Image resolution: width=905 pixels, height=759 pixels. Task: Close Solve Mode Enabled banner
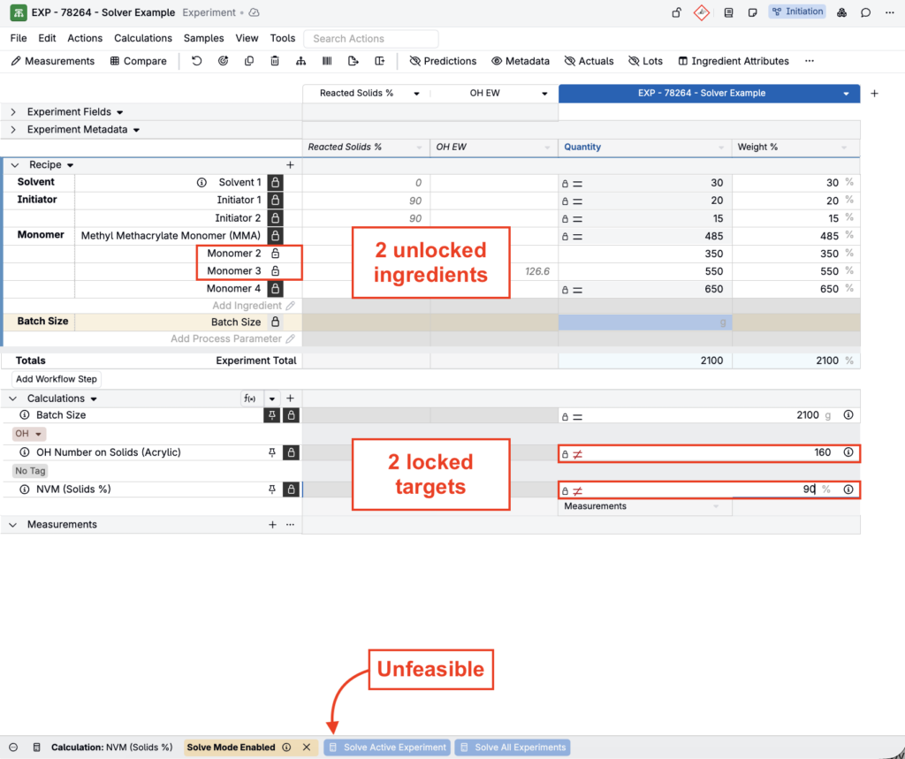pyautogui.click(x=307, y=747)
